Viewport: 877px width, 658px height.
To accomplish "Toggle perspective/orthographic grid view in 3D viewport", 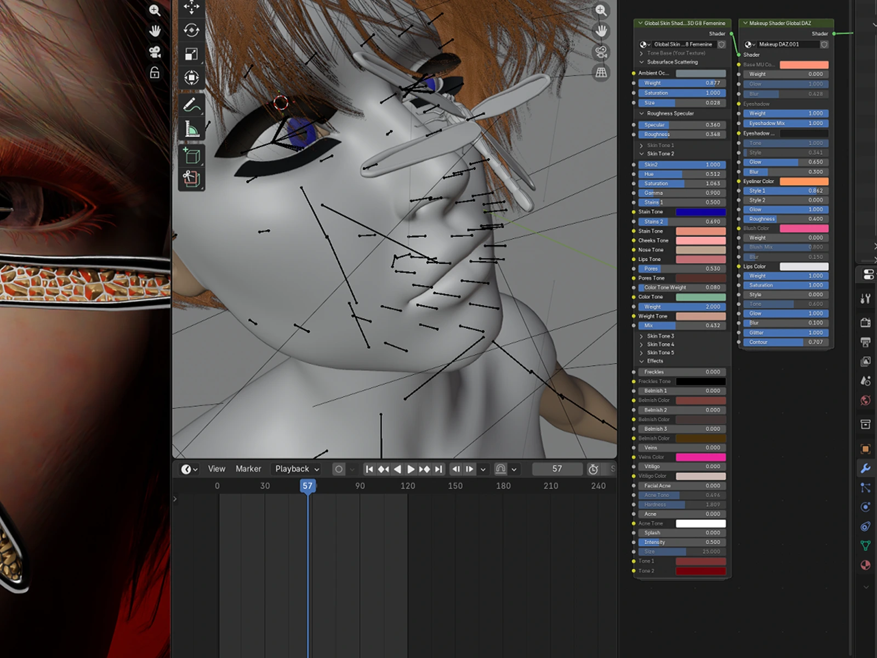I will (x=601, y=72).
